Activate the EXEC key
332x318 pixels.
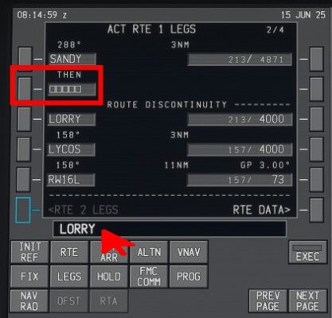[308, 253]
